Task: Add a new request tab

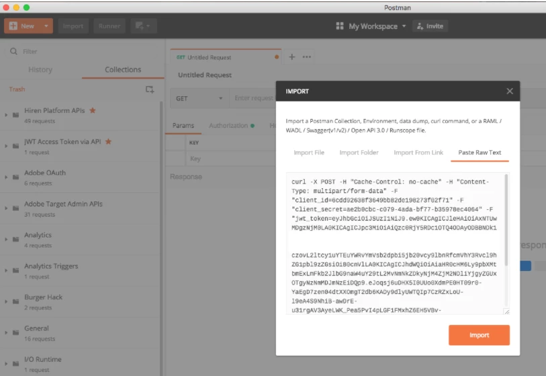Action: tap(291, 57)
